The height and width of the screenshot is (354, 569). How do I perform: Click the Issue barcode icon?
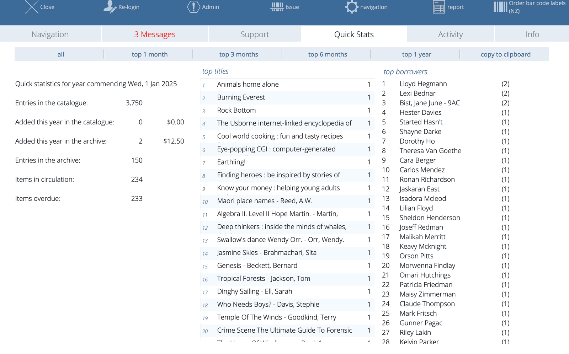tap(277, 7)
